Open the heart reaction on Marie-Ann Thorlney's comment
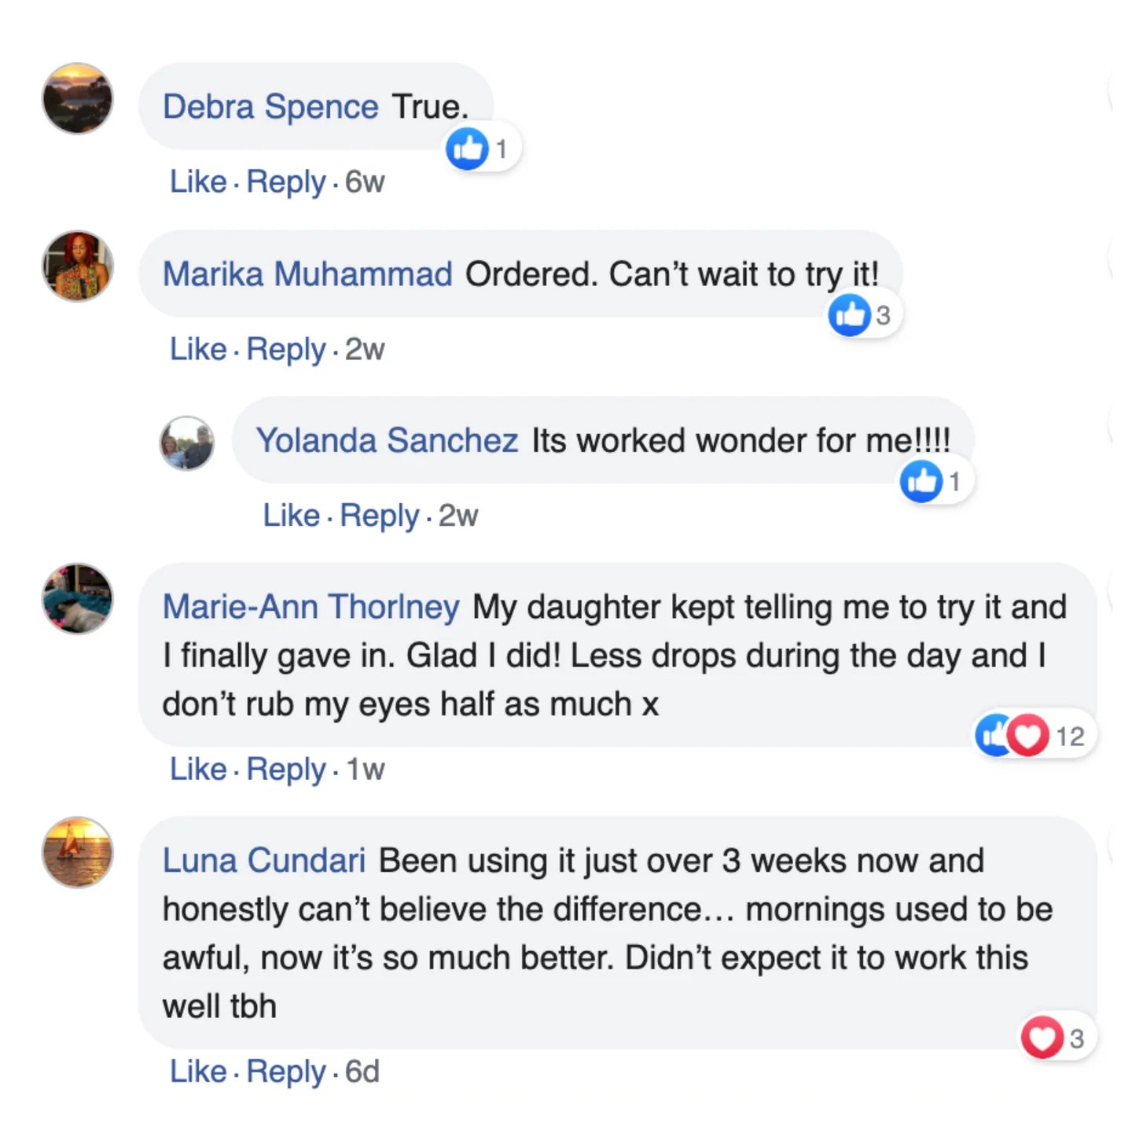1132x1132 pixels. pos(1029,736)
